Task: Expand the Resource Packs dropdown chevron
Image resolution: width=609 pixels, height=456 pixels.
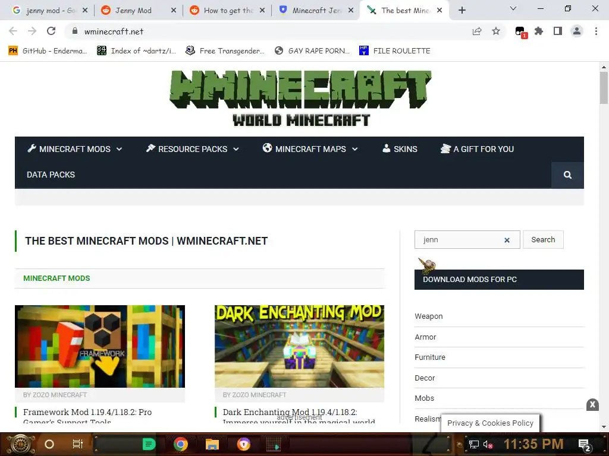Action: (x=236, y=149)
